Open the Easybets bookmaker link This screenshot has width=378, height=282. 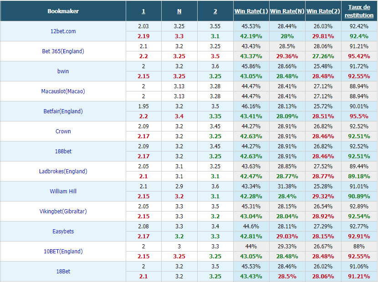(63, 231)
